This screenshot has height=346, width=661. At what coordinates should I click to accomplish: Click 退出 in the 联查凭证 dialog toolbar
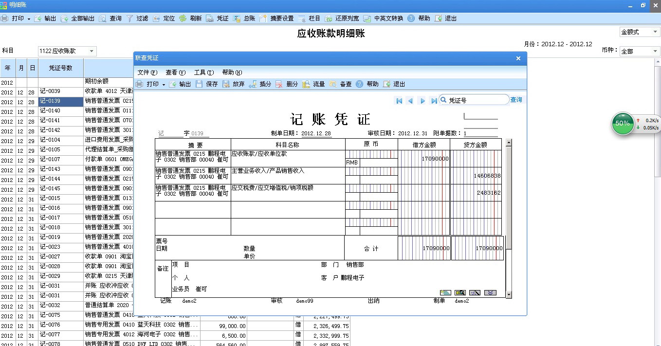[394, 84]
